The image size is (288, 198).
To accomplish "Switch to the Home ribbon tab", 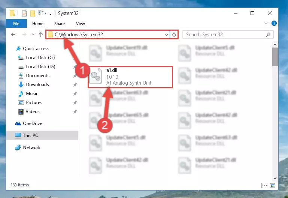I will [38, 24].
